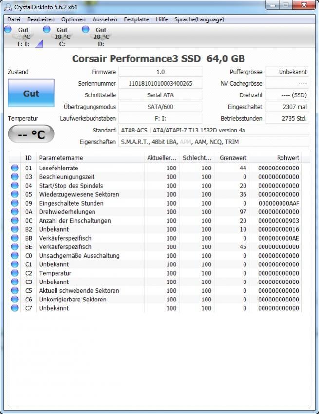This screenshot has height=414, width=319.
Task: Select the Lesefehlerrate parameter name
Action: [x=58, y=168]
